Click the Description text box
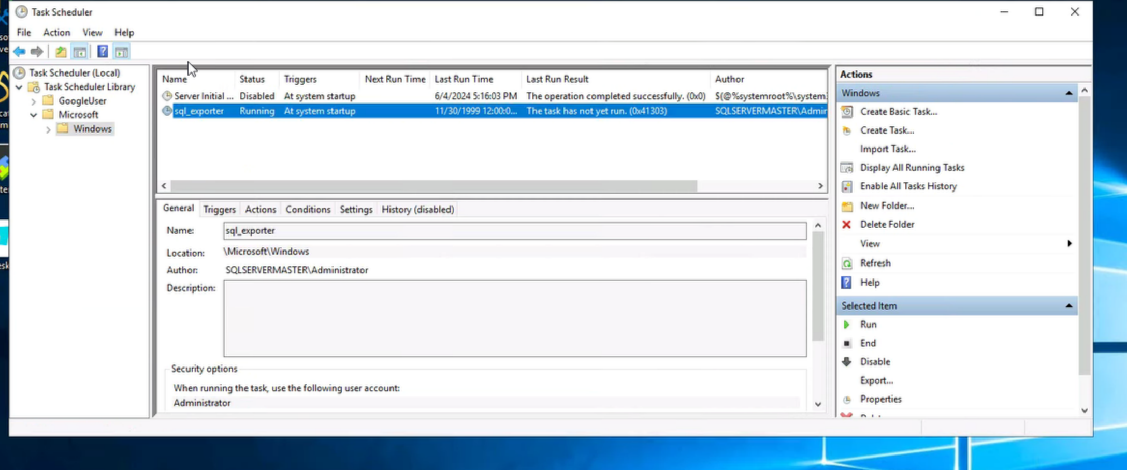This screenshot has width=1127, height=470. tap(515, 318)
